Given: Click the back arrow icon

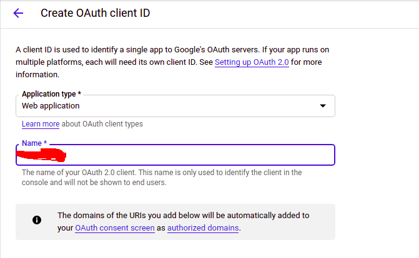Looking at the screenshot, I should pos(18,13).
